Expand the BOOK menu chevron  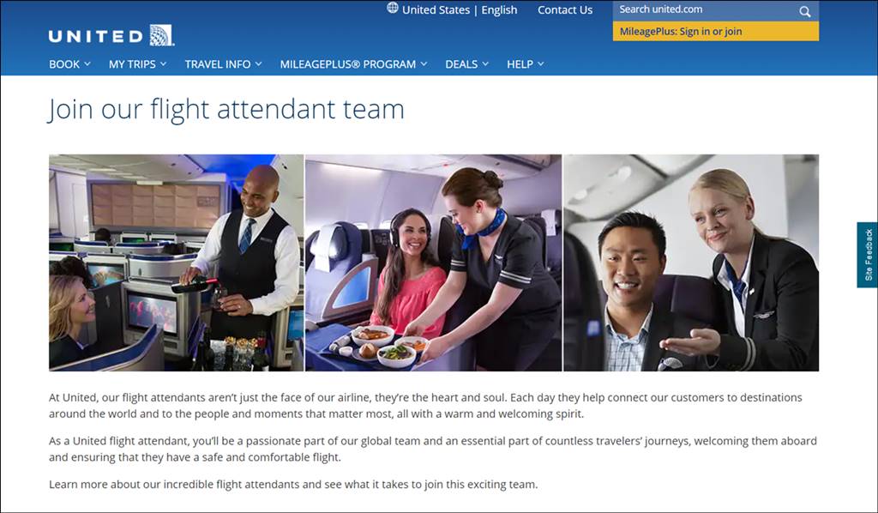[87, 63]
